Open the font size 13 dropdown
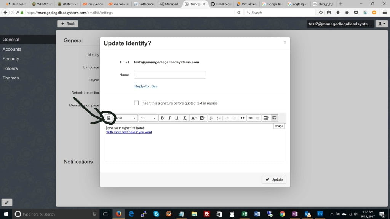 pos(148,118)
